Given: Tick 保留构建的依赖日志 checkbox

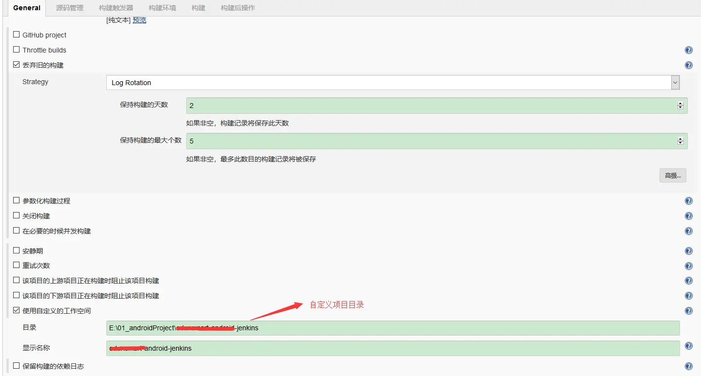Looking at the screenshot, I should pos(17,365).
